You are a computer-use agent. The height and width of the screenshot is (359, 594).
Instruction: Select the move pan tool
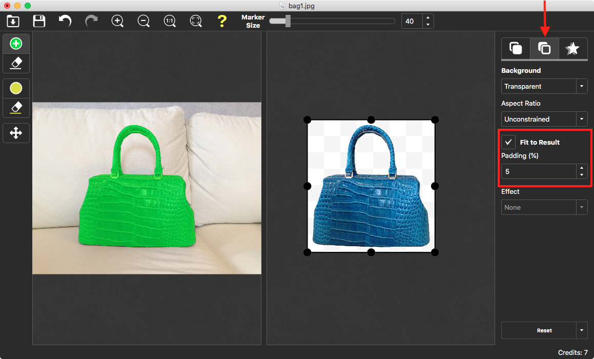coord(16,133)
